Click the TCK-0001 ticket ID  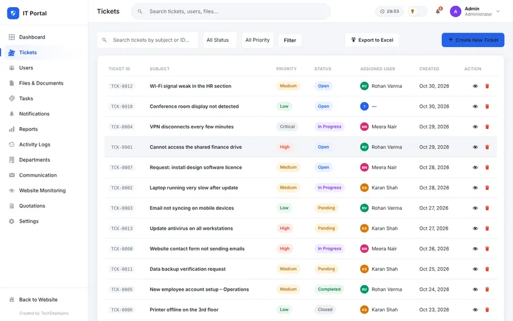point(122,147)
